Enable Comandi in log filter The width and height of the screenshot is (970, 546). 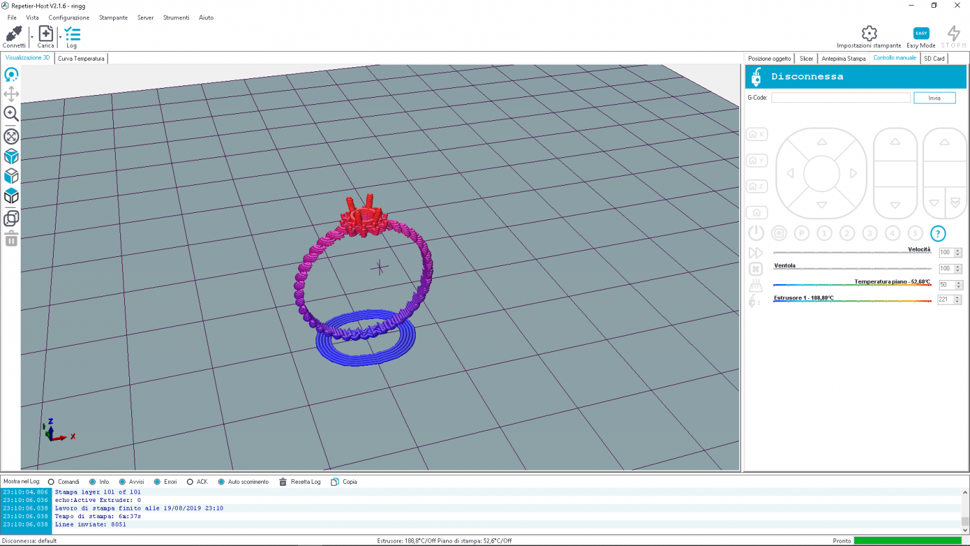(x=51, y=482)
